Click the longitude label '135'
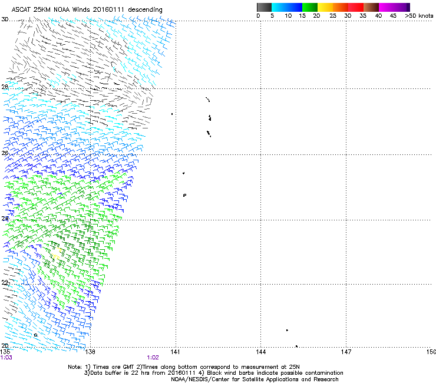Screen dimensions: 436x383 5,352
